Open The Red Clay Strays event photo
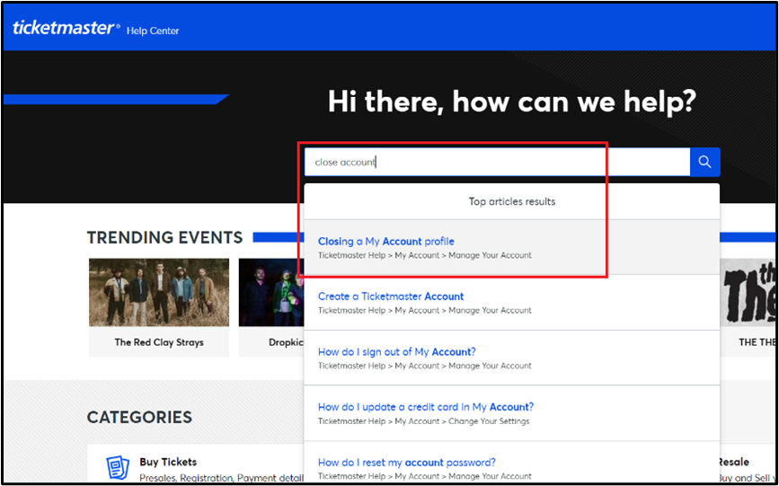Image resolution: width=779 pixels, height=486 pixels. (159, 292)
